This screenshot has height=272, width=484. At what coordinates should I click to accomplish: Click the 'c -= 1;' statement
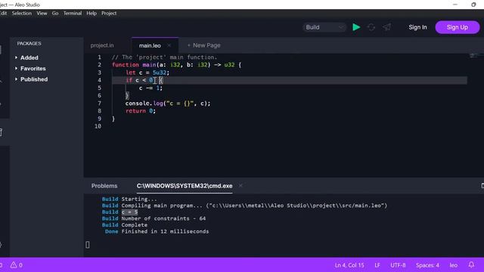tap(150, 88)
